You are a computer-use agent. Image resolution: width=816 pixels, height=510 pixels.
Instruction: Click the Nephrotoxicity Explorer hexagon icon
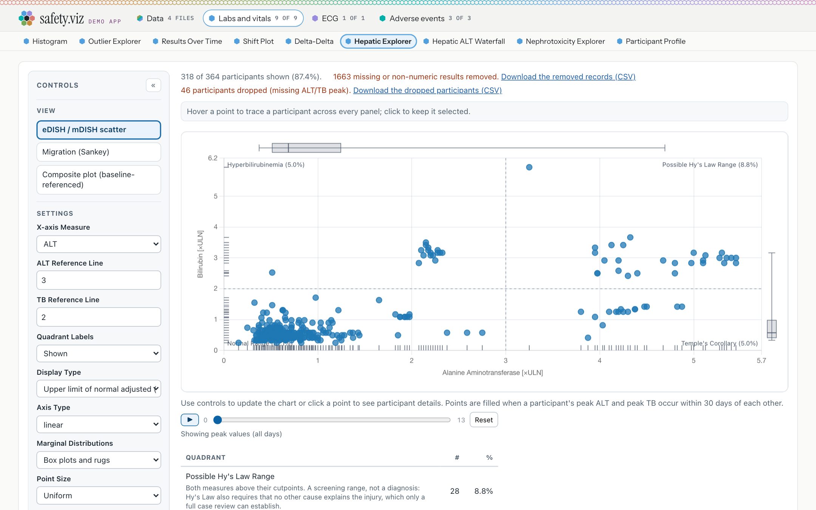tap(520, 41)
